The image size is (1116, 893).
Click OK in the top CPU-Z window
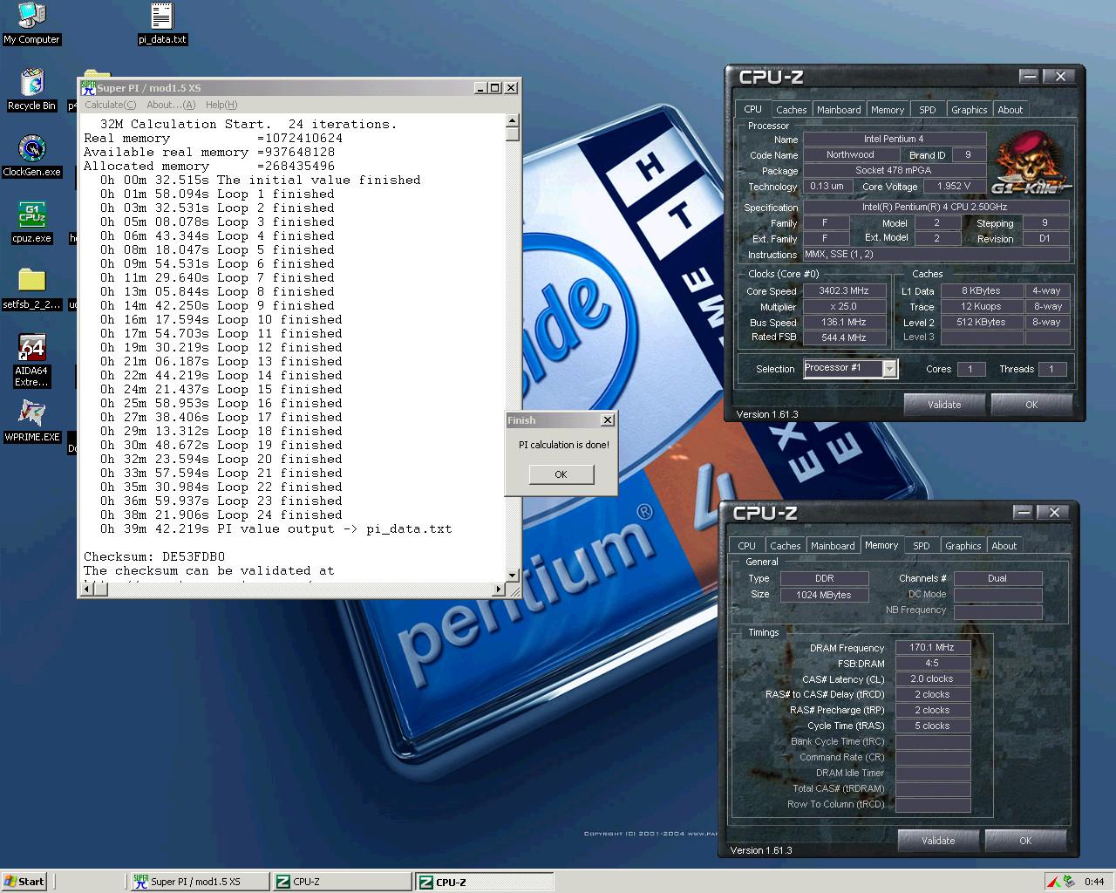click(1031, 405)
